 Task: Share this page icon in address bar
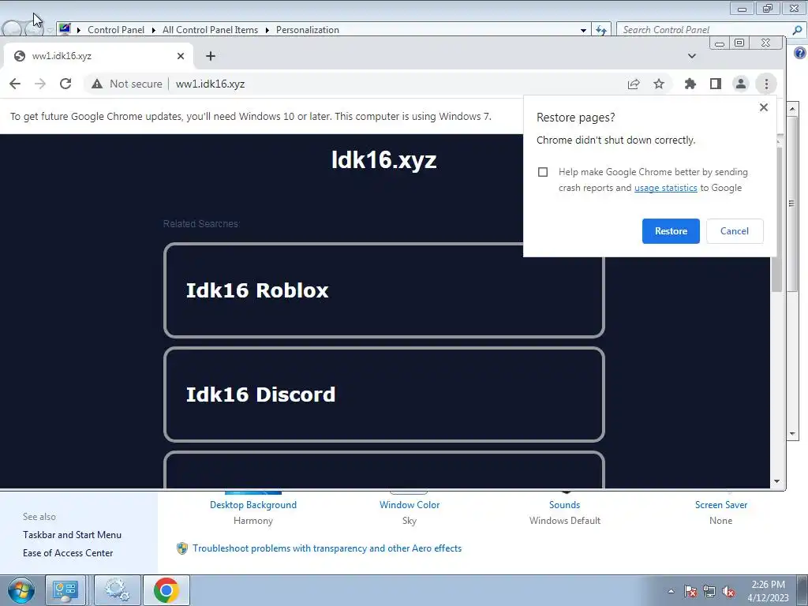click(x=634, y=84)
